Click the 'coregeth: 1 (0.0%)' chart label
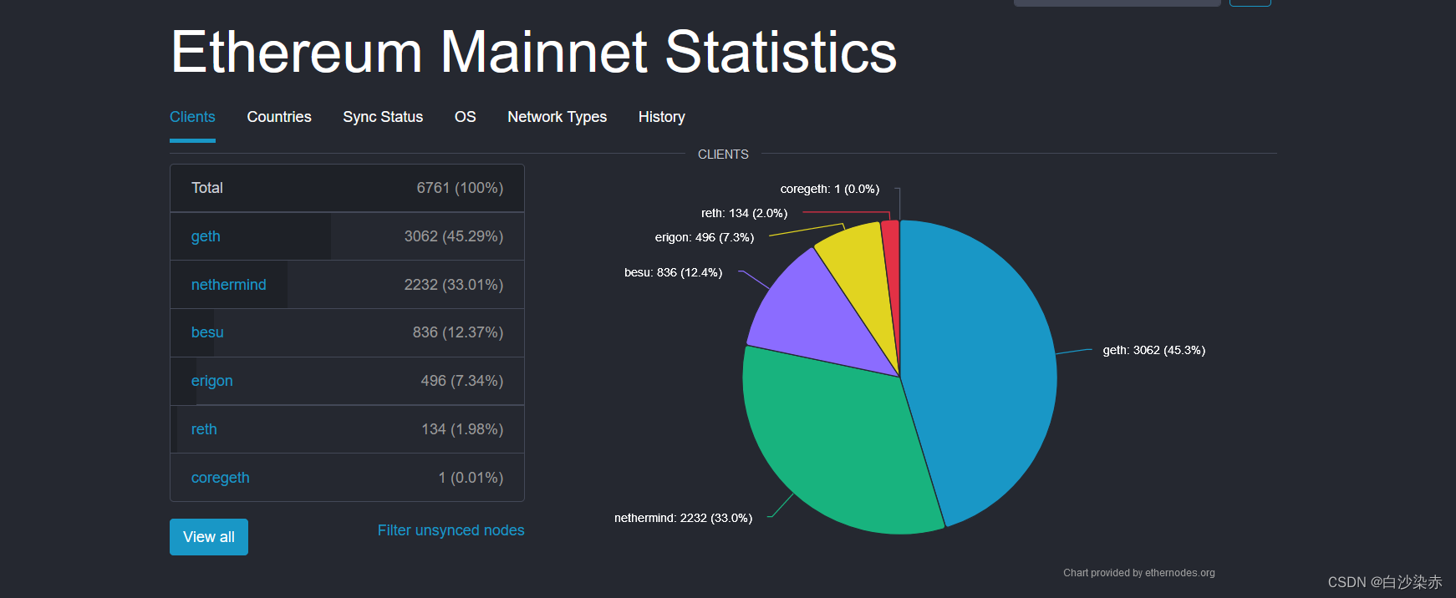Viewport: 1456px width, 598px height. click(830, 189)
